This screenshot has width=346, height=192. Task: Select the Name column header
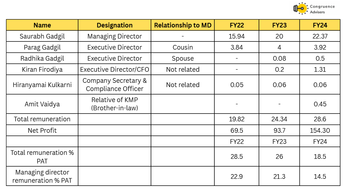point(42,25)
